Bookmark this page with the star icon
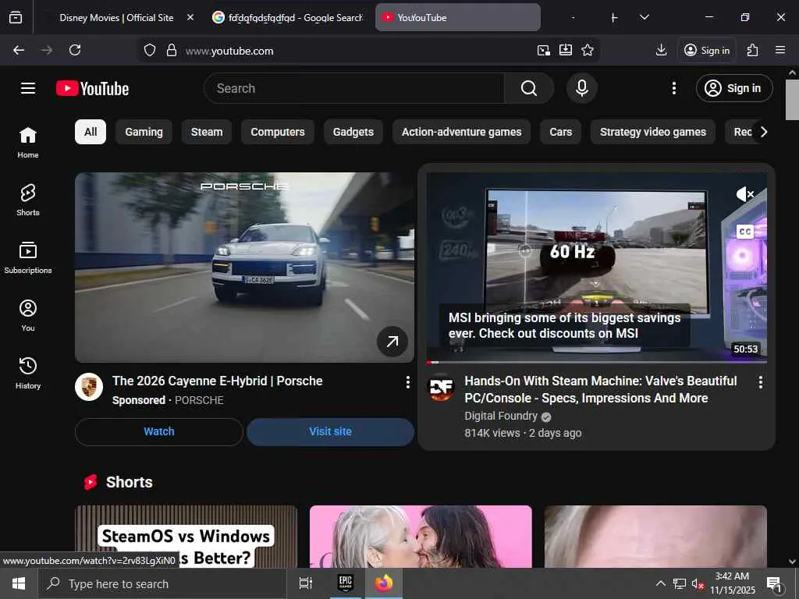The image size is (799, 599). (x=588, y=50)
